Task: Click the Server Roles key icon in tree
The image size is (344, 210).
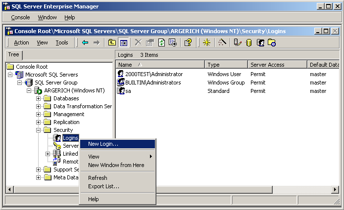Action: [57, 146]
